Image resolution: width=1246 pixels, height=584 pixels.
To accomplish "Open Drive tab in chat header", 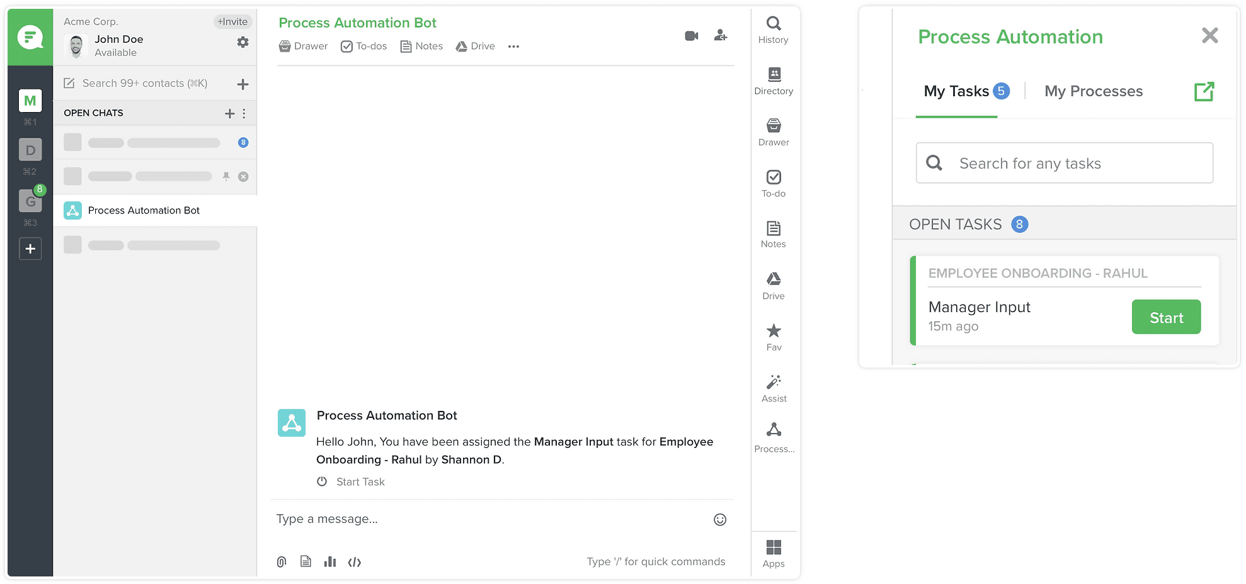I will 475,46.
